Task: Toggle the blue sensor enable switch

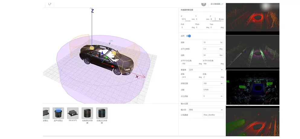Action: 189,36
